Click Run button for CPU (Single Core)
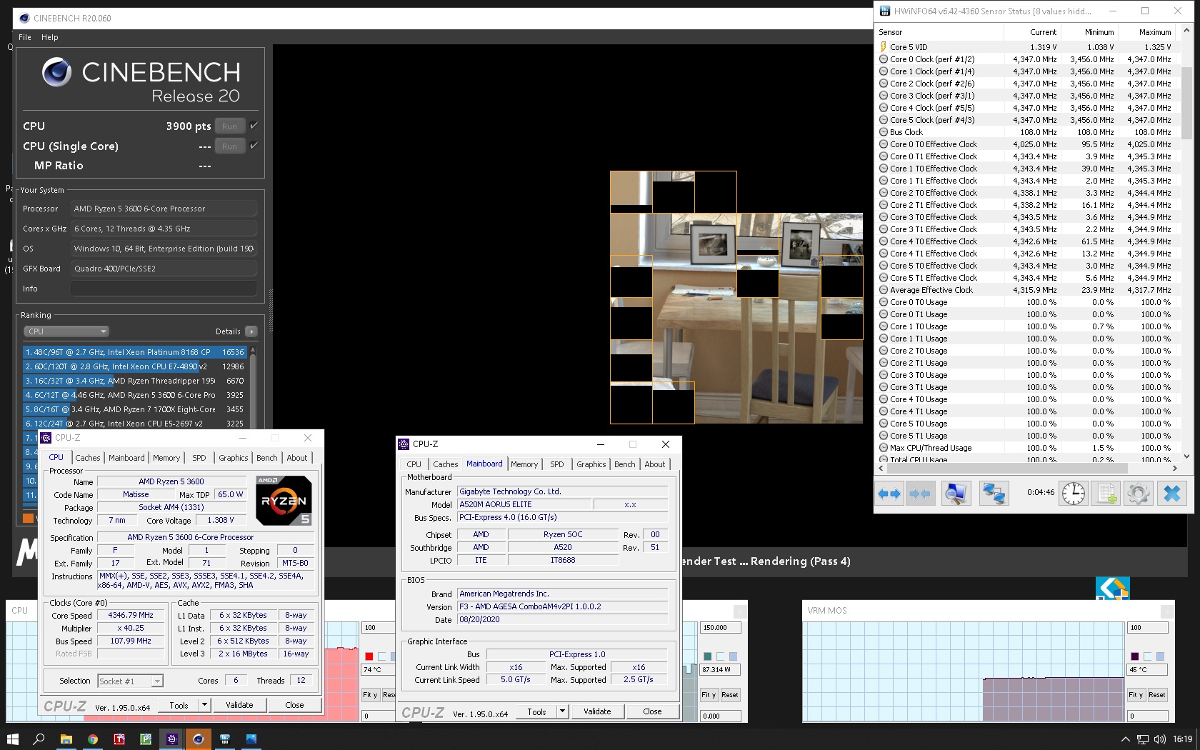This screenshot has width=1200, height=750. click(x=229, y=146)
